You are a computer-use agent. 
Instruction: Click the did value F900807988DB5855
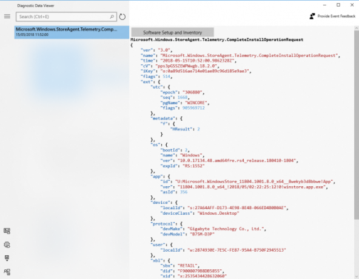[200, 271]
